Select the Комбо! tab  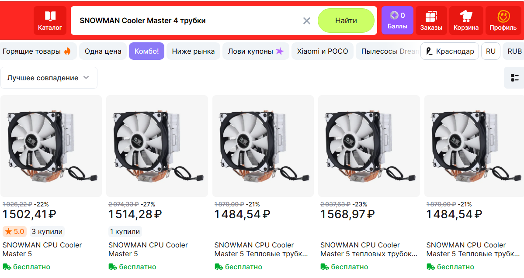click(146, 51)
